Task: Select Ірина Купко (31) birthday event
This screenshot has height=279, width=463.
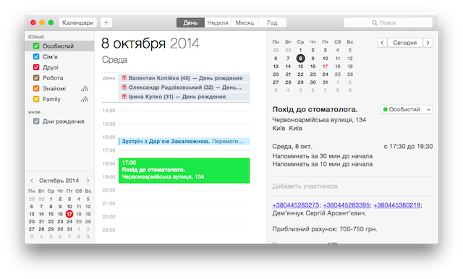Action: click(x=184, y=96)
